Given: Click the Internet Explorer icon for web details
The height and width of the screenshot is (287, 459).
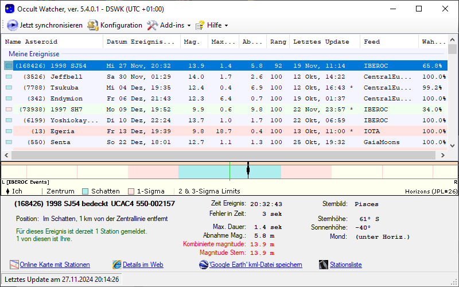Looking at the screenshot, I should coord(117,265).
